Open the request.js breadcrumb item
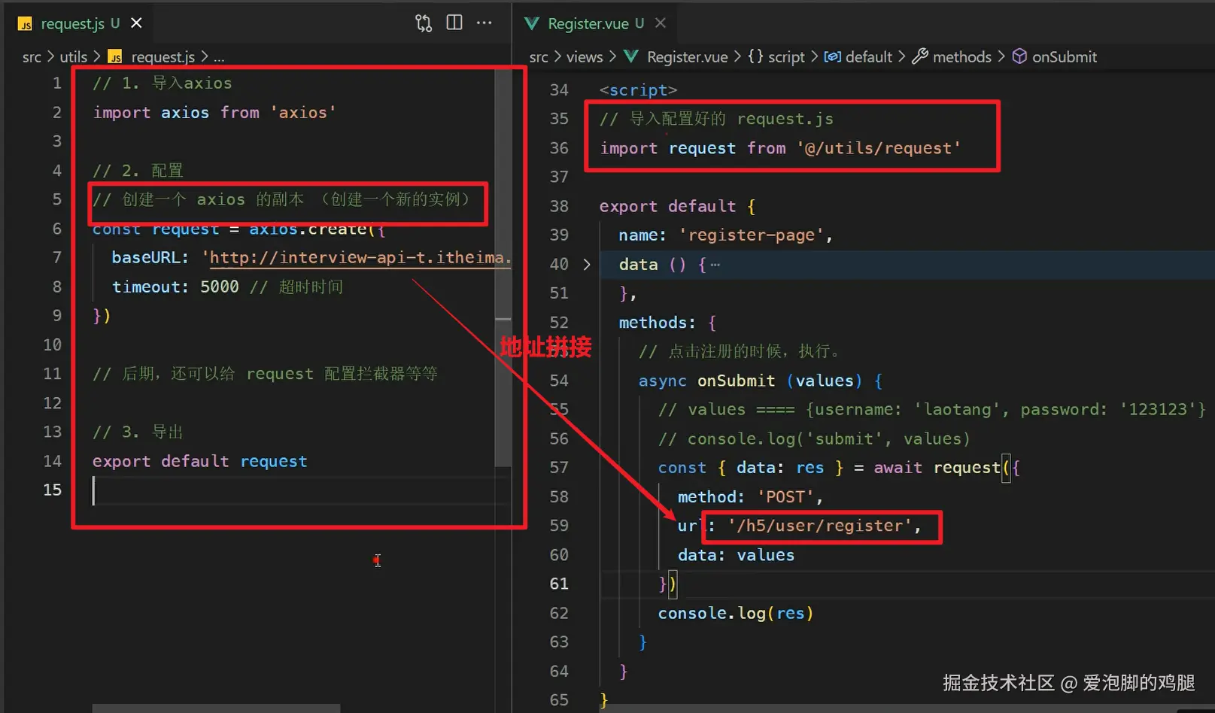Viewport: 1215px width, 713px height. click(151, 57)
